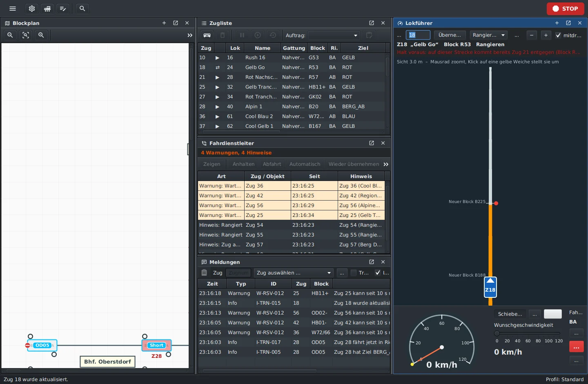
Task: Open the 'Zug auswählen ...' dropdown
Action: 294,273
